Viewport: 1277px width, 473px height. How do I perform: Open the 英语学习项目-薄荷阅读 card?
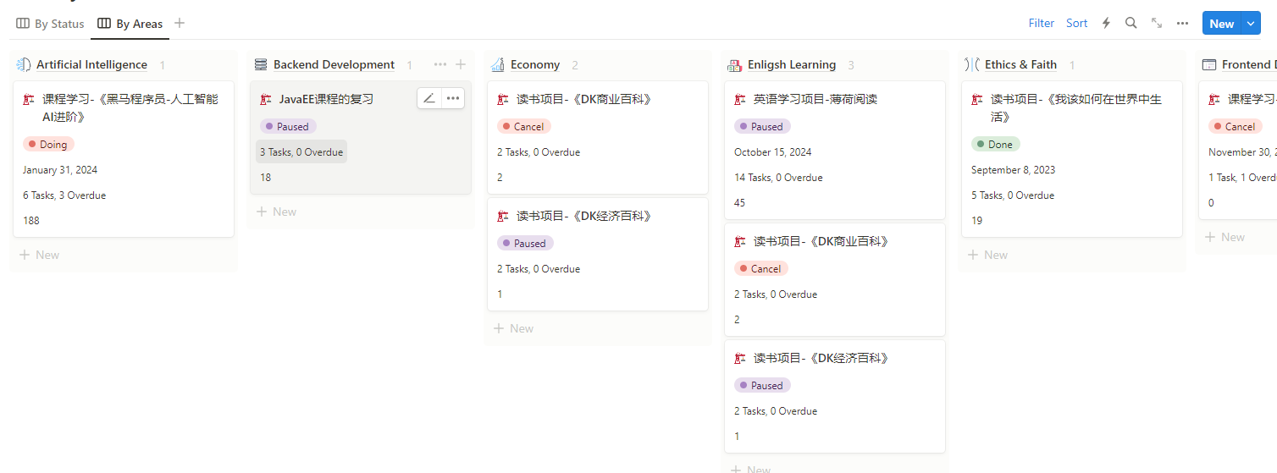point(815,100)
